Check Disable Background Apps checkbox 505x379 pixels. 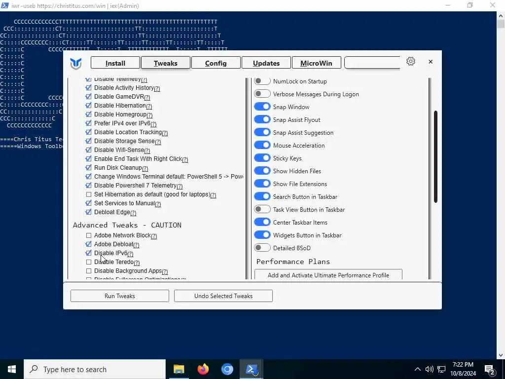[x=89, y=271]
